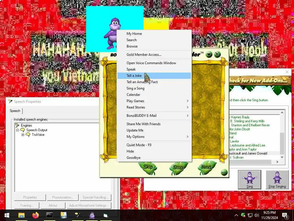Image resolution: width=294 pixels, height=221 pixels.
Task: Click the Stop Singing button
Action: click(x=277, y=180)
